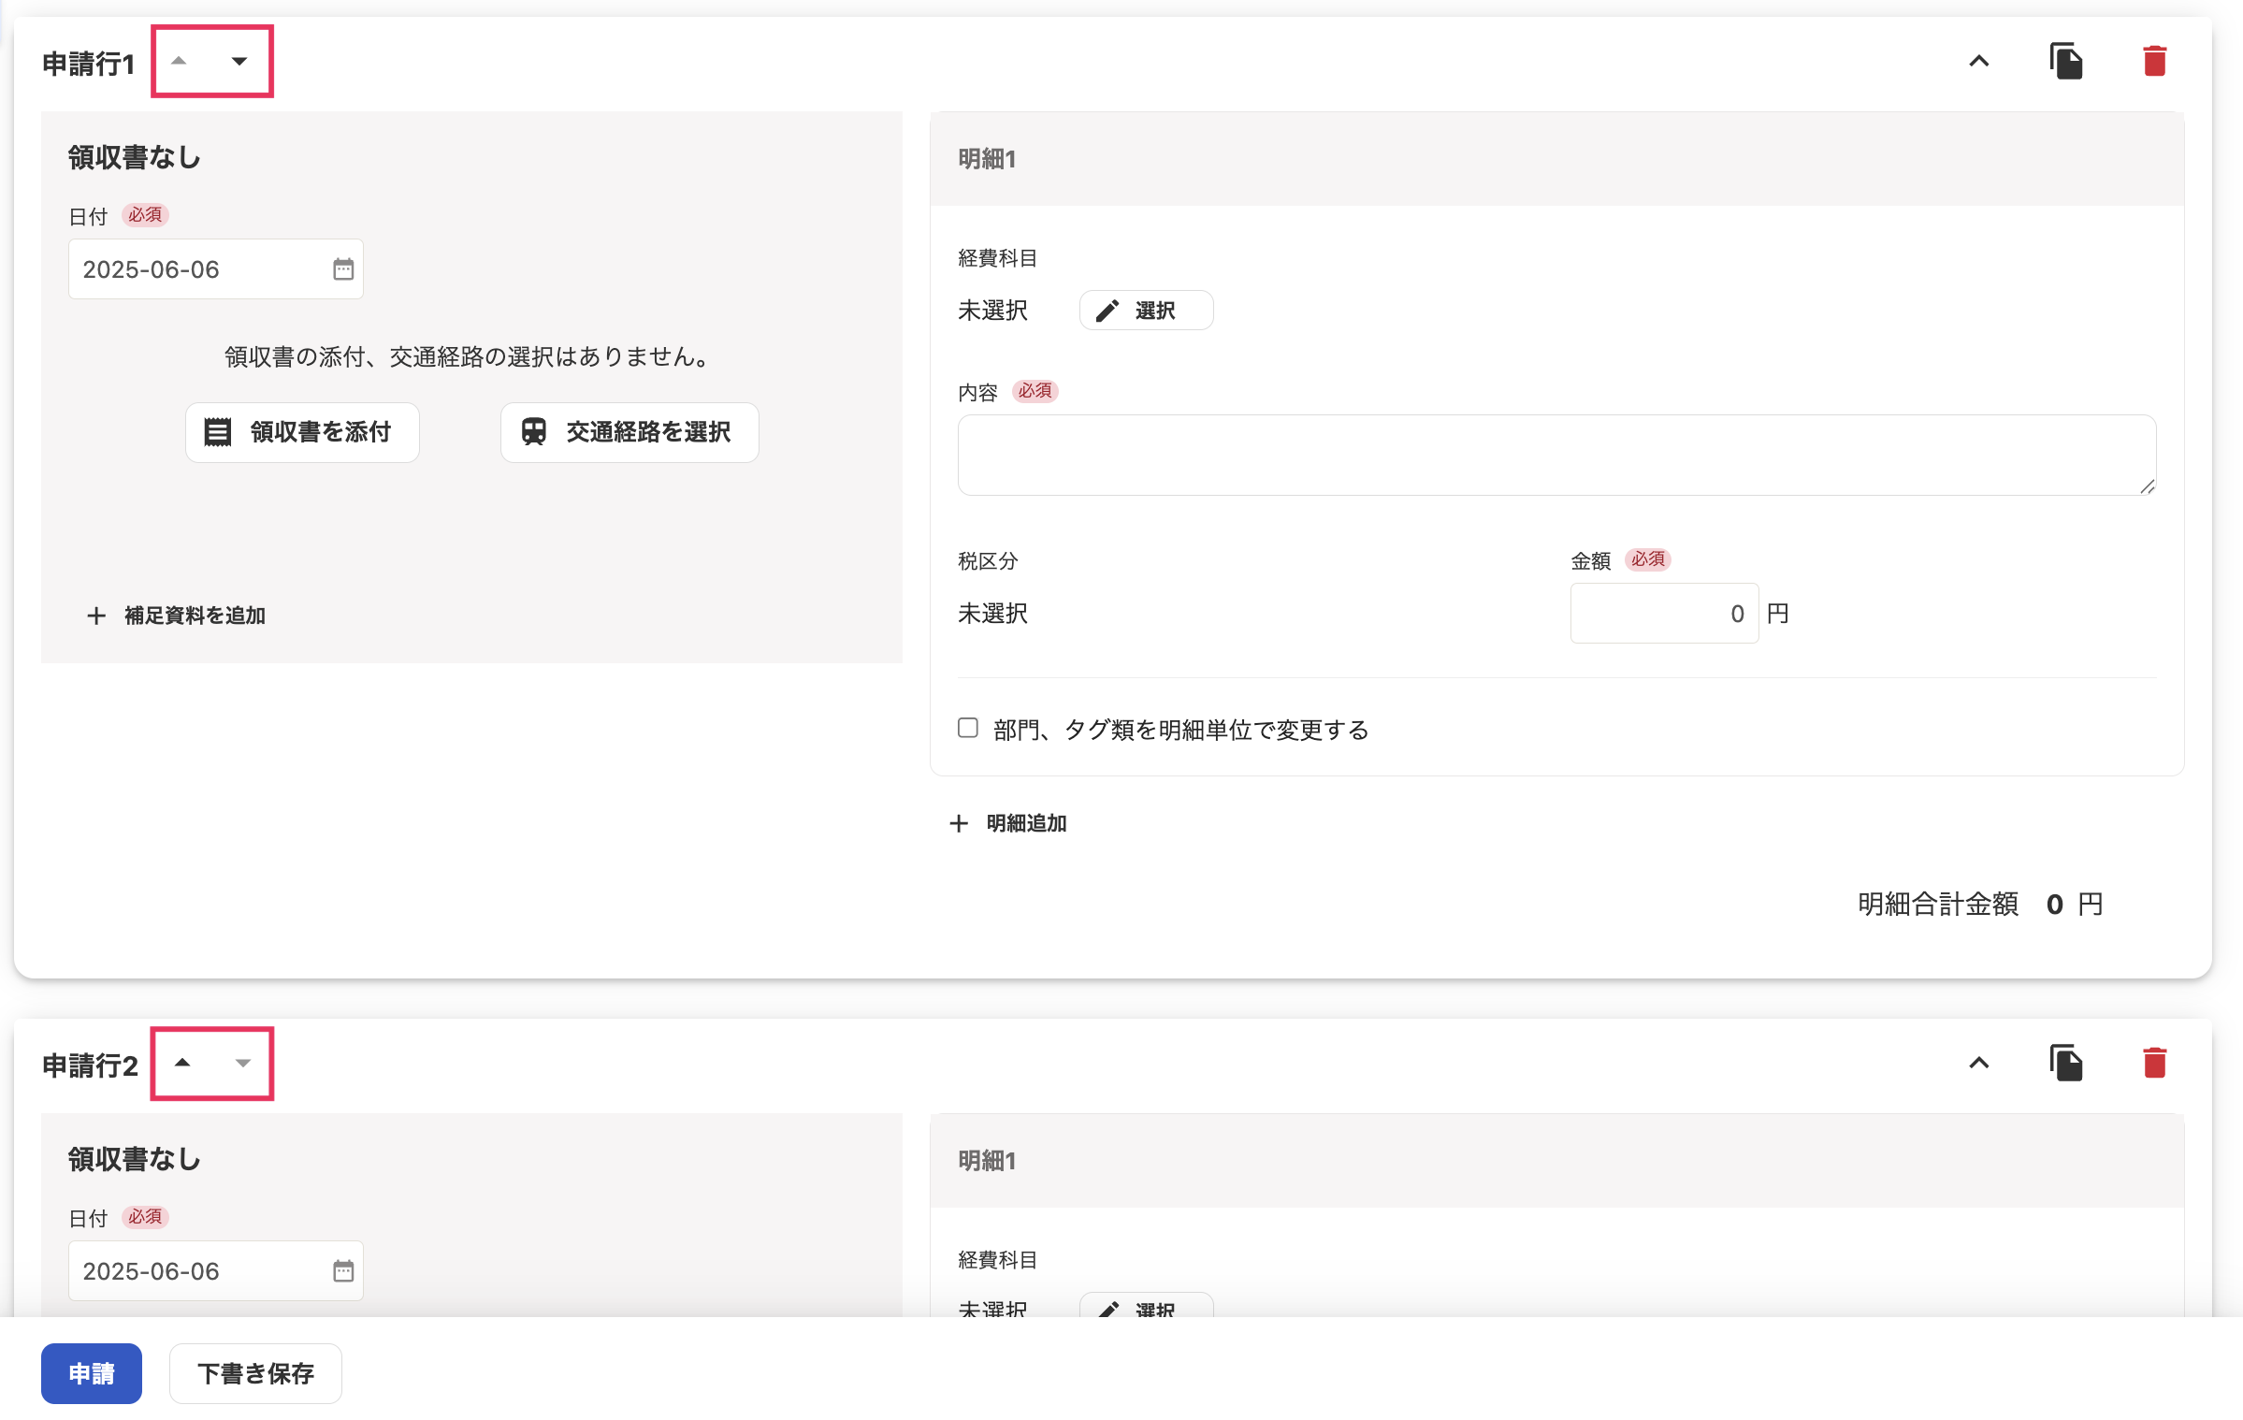Move 申請行2 down with the arrow
The image size is (2243, 1420).
click(243, 1063)
